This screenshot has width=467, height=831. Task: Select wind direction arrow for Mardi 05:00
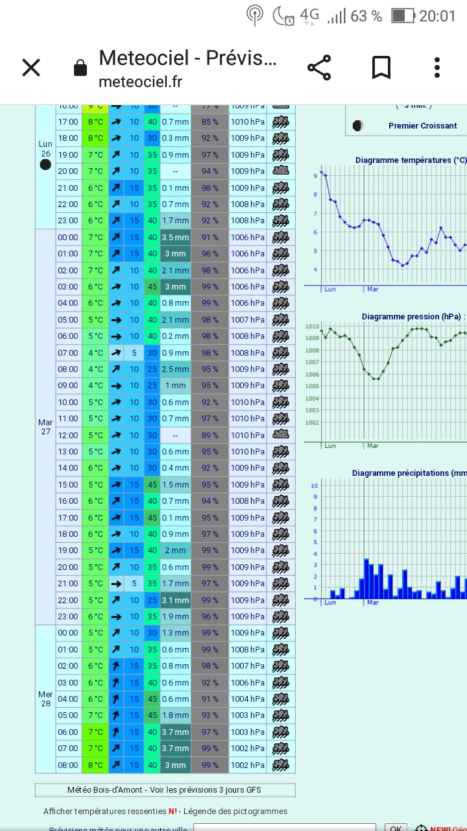click(x=116, y=319)
